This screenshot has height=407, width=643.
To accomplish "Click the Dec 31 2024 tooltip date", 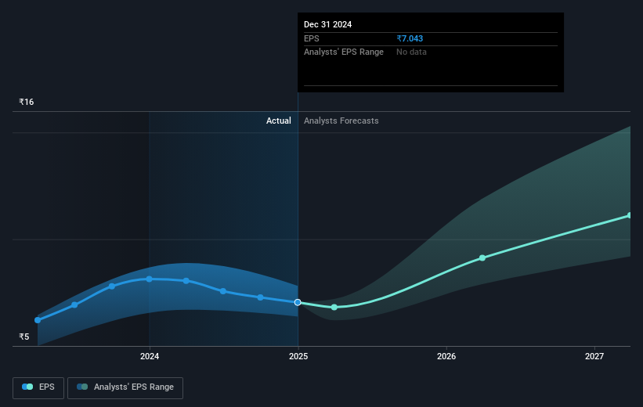I will (x=327, y=24).
